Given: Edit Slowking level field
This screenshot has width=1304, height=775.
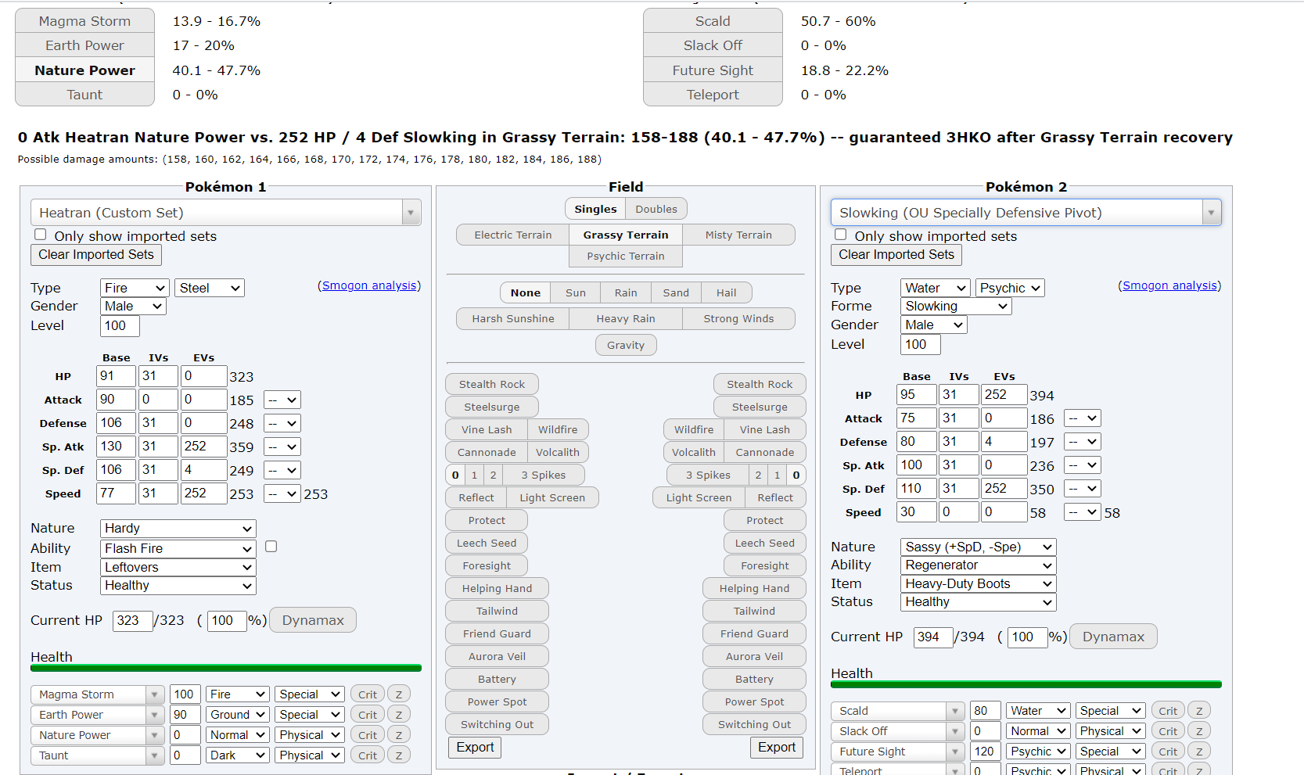Looking at the screenshot, I should click(x=921, y=344).
